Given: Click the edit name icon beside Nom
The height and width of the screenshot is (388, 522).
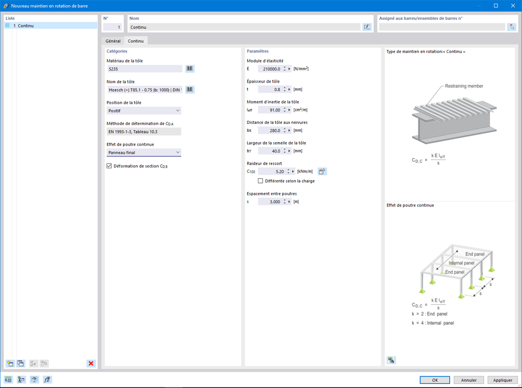Looking at the screenshot, I should [x=367, y=27].
